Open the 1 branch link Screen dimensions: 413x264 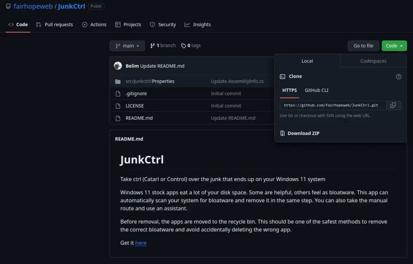[163, 46]
